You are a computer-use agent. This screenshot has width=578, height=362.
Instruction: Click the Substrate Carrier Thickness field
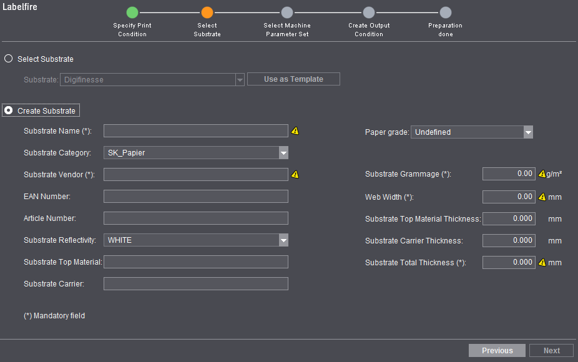509,240
